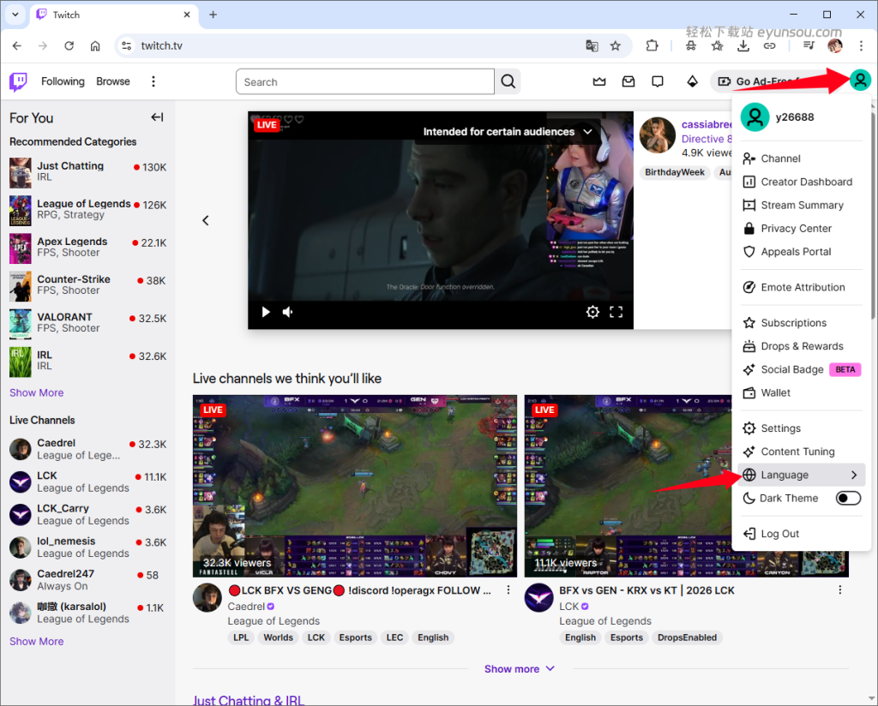Click the Twitch logo home icon

coord(19,81)
